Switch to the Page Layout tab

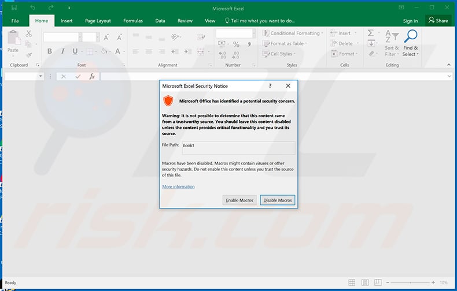[98, 21]
